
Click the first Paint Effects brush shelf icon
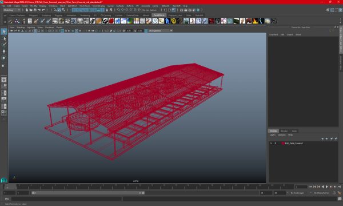pos(11,21)
